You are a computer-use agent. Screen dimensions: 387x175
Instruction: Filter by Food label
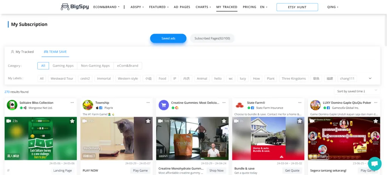point(163,78)
